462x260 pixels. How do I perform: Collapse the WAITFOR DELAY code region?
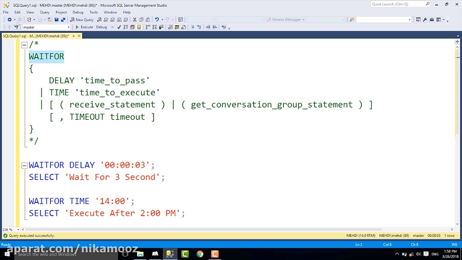(x=25, y=165)
